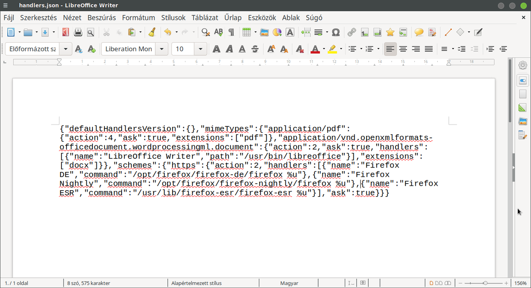Insert a footnote
Image resolution: width=531 pixels, height=288 pixels.
pos(365,32)
